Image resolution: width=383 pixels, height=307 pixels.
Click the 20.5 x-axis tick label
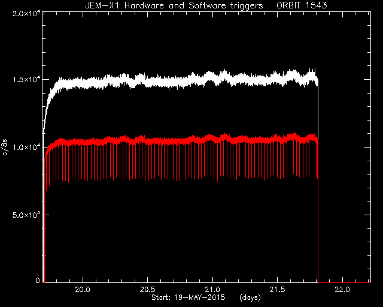148,290
